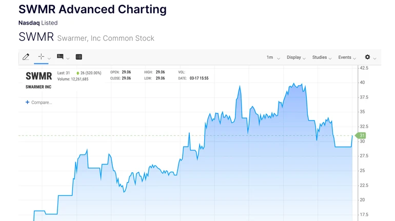Activate the crosshair cursor tool
395x221 pixels.
tap(41, 57)
